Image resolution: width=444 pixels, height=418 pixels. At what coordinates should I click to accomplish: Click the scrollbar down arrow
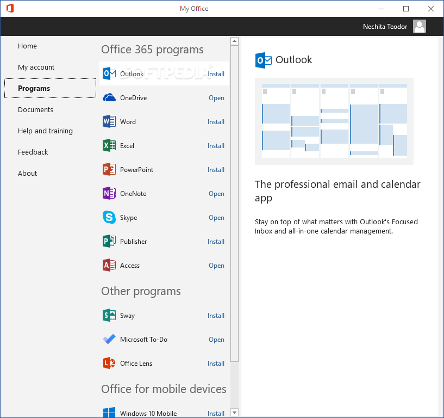click(234, 412)
